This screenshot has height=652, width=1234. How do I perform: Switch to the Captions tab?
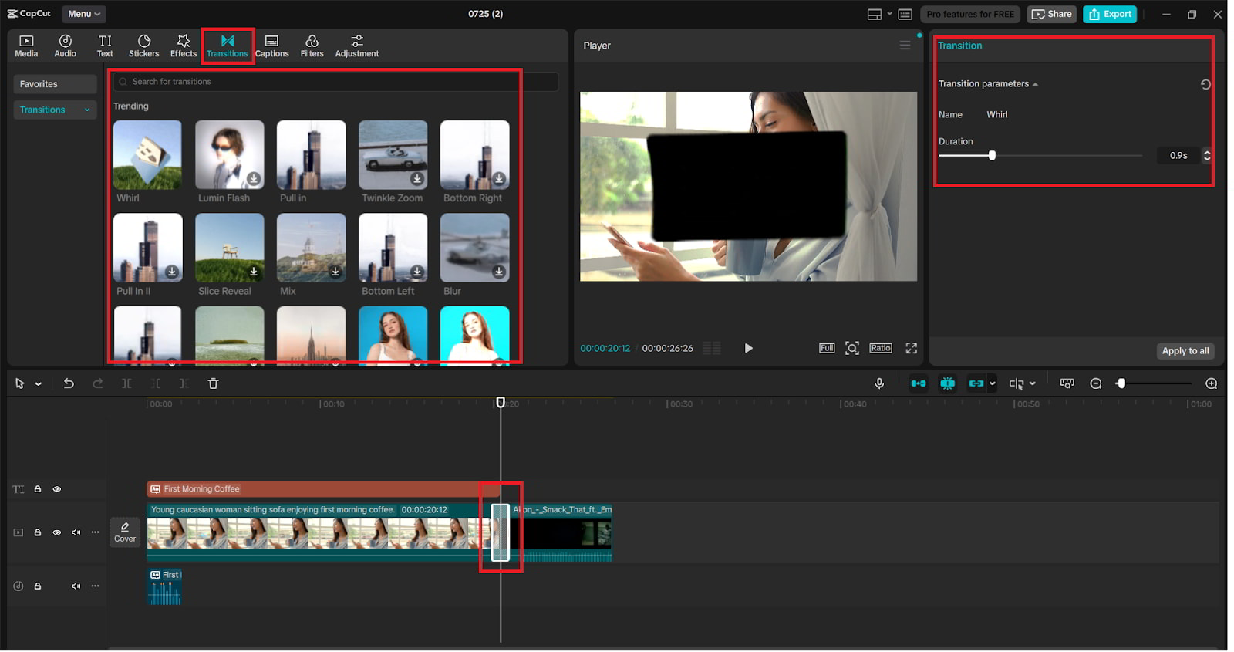(272, 46)
